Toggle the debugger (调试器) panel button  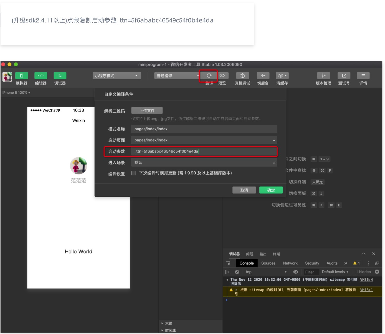[60, 76]
